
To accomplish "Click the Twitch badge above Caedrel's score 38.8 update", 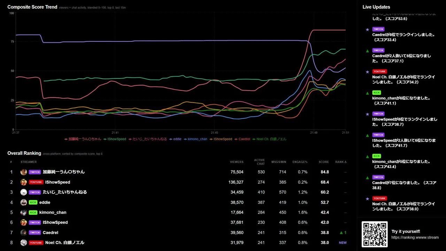I will [x=378, y=177].
